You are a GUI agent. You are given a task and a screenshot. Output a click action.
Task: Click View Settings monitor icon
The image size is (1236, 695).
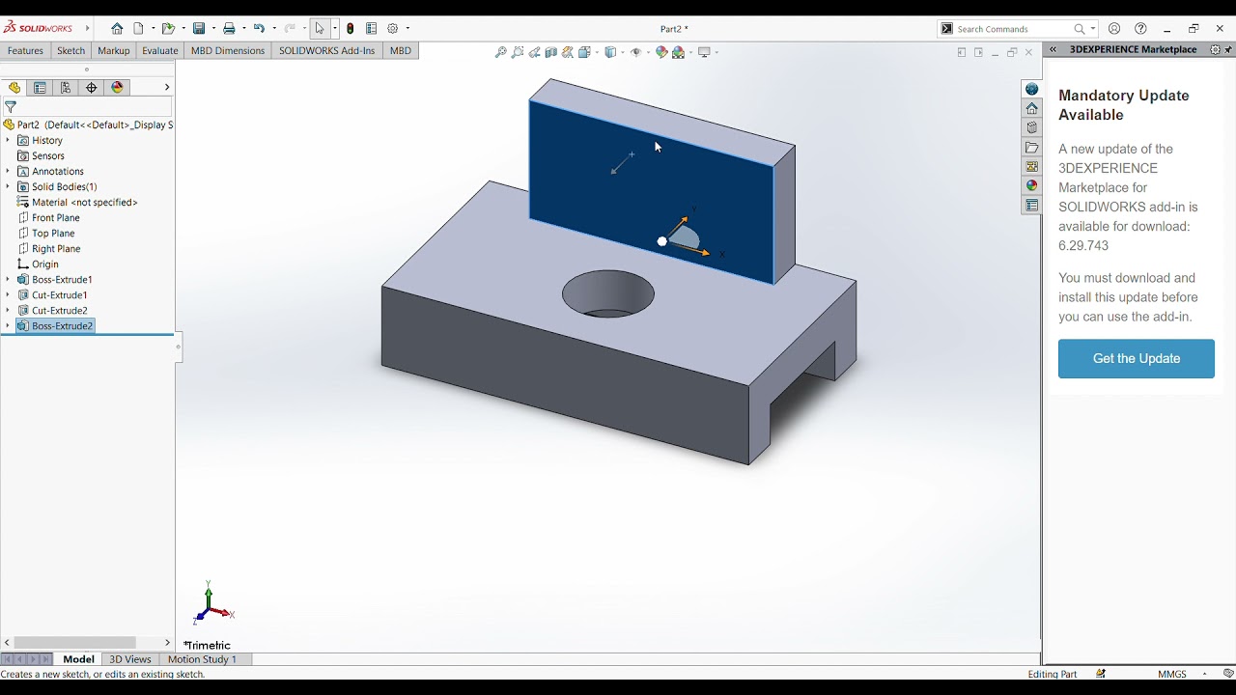(705, 53)
